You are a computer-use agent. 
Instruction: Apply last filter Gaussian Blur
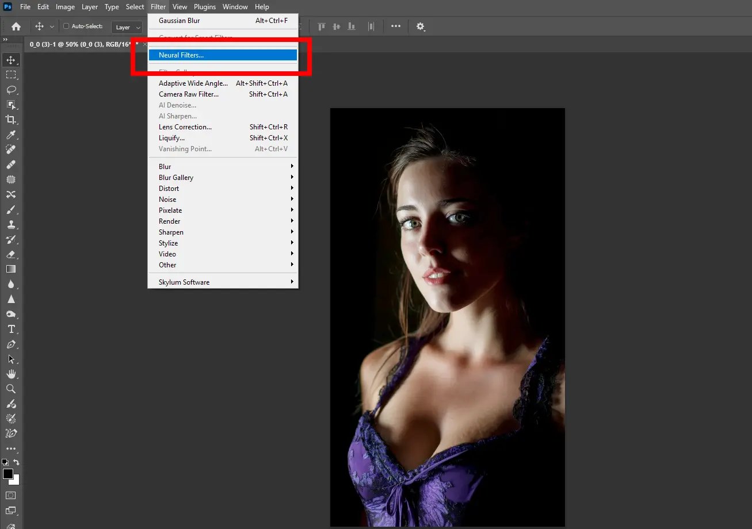[x=223, y=21]
